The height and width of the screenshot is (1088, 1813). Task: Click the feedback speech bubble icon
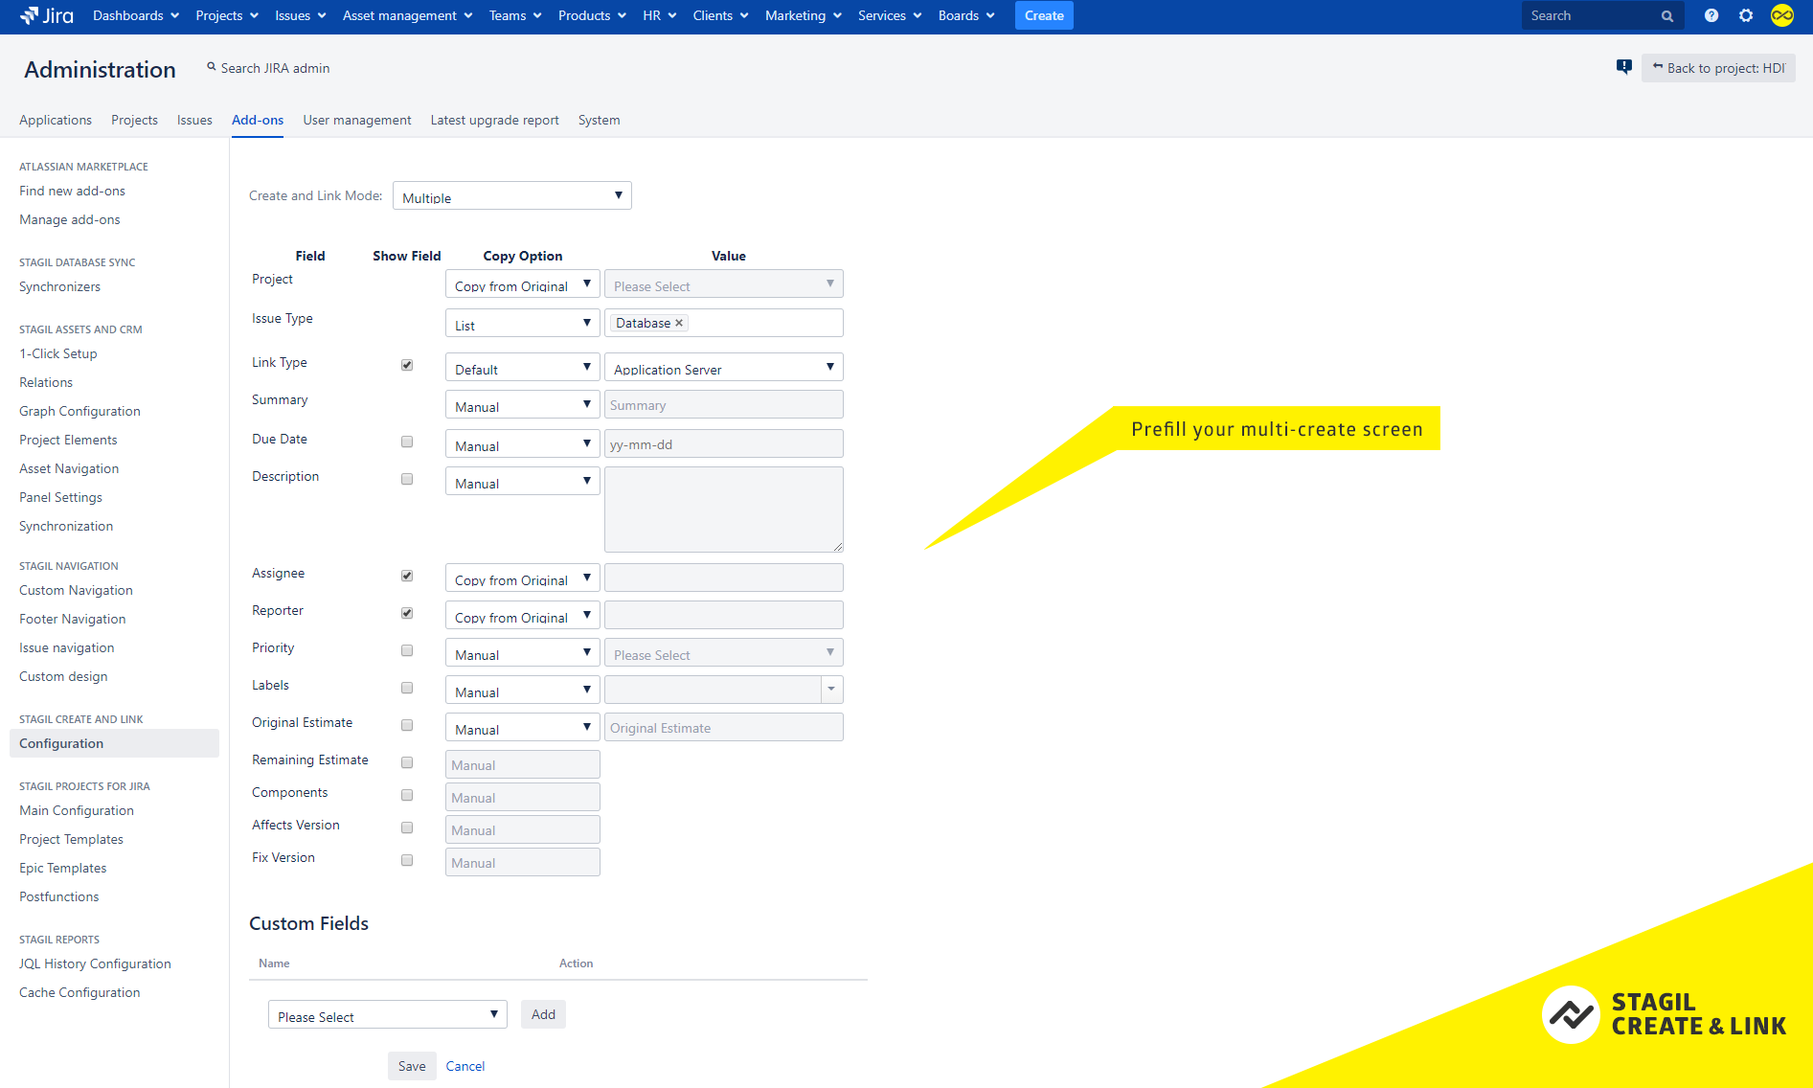pyautogui.click(x=1624, y=67)
